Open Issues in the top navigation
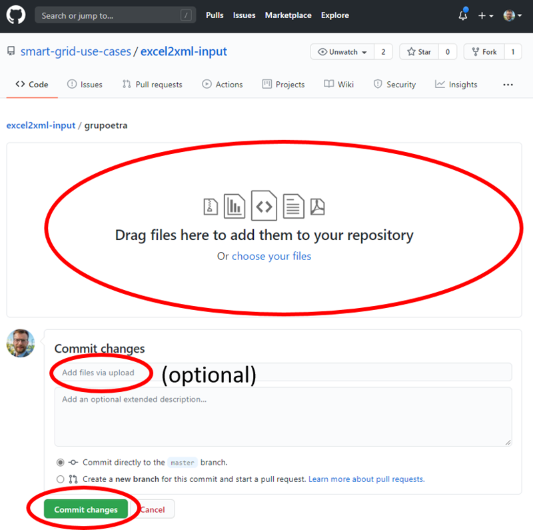This screenshot has width=533, height=530. click(x=244, y=15)
